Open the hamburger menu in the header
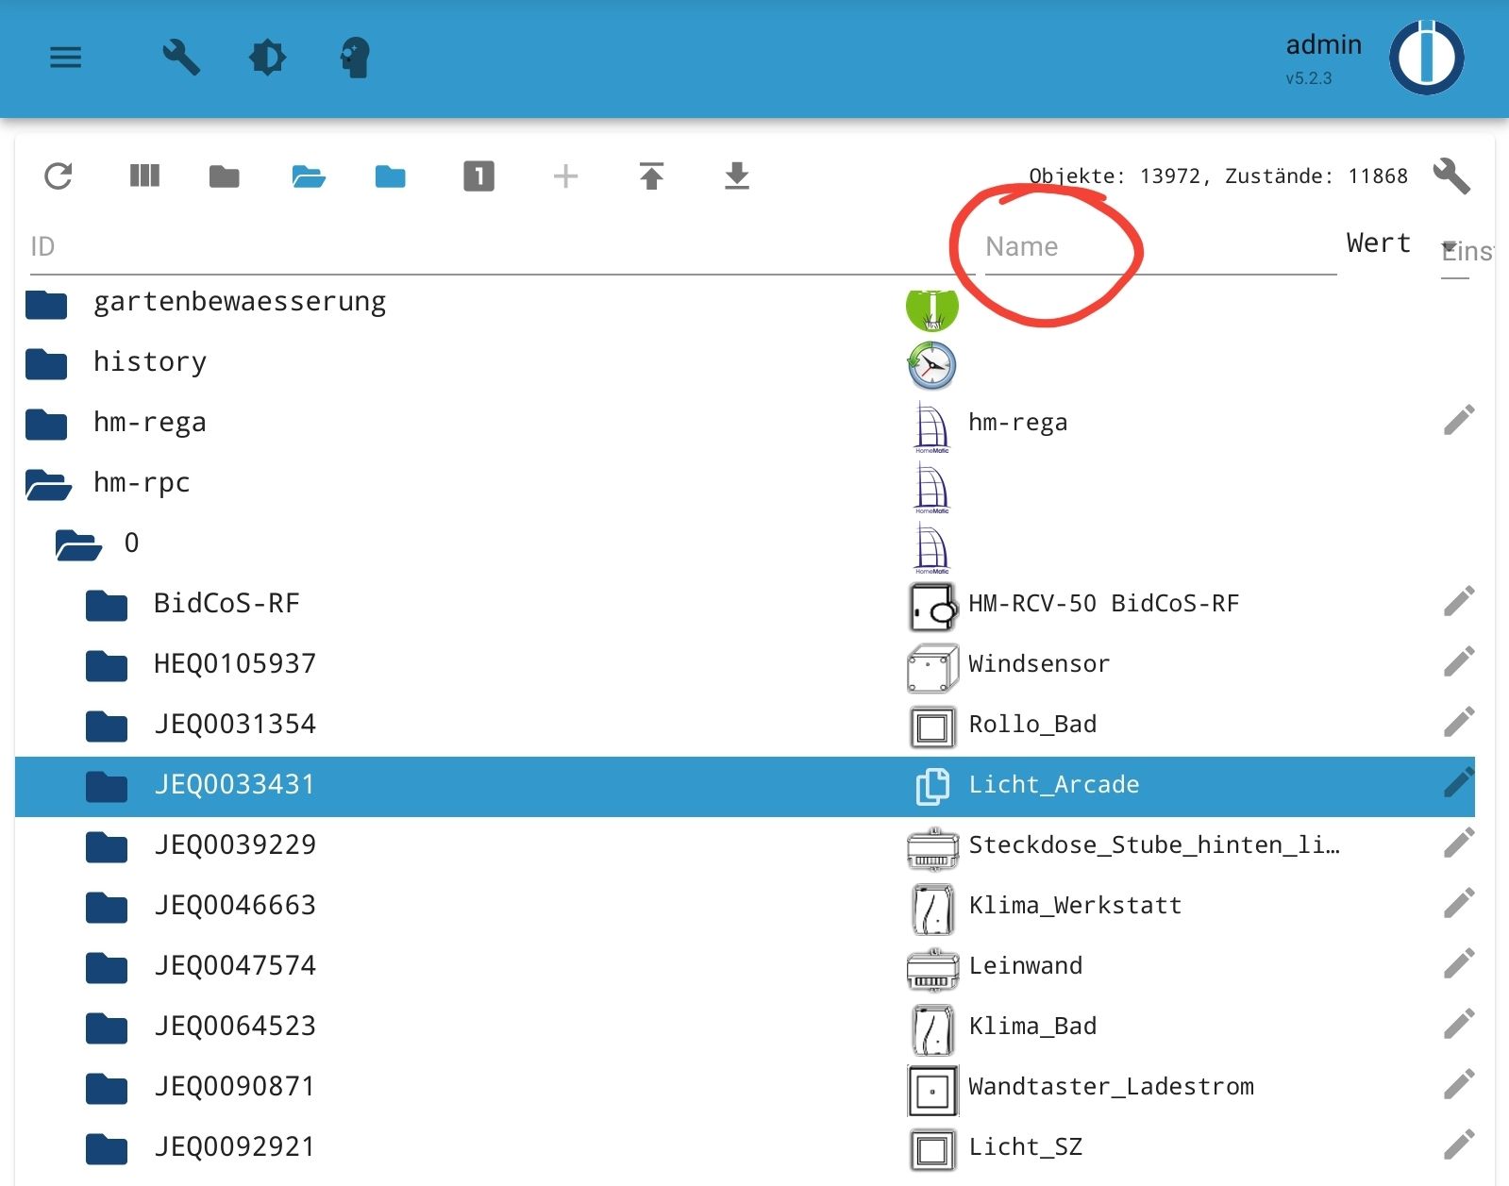The image size is (1509, 1186). [65, 58]
